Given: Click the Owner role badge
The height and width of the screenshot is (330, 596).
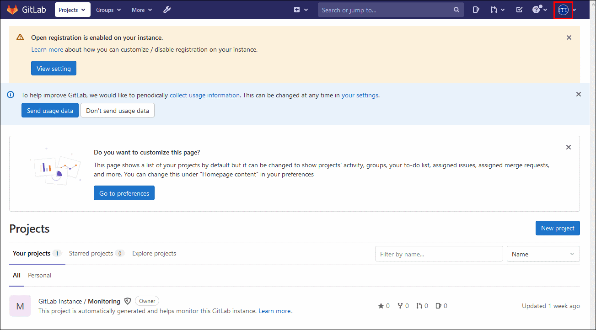Looking at the screenshot, I should click(147, 301).
